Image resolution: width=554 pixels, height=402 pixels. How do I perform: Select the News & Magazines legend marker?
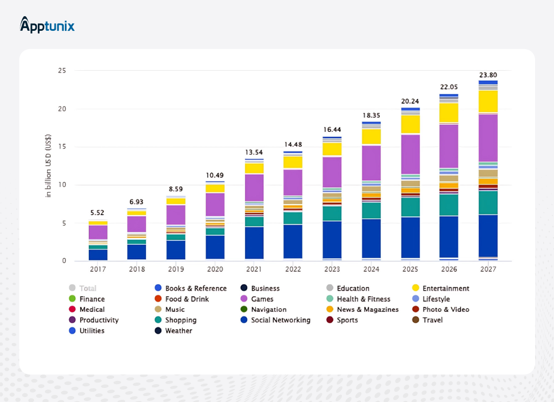(x=329, y=310)
